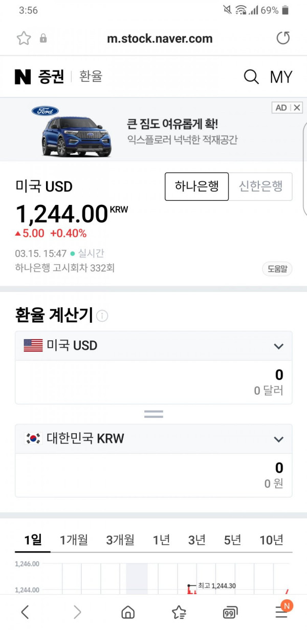
Task: Bookmark page with the star icon
Action: (x=24, y=38)
